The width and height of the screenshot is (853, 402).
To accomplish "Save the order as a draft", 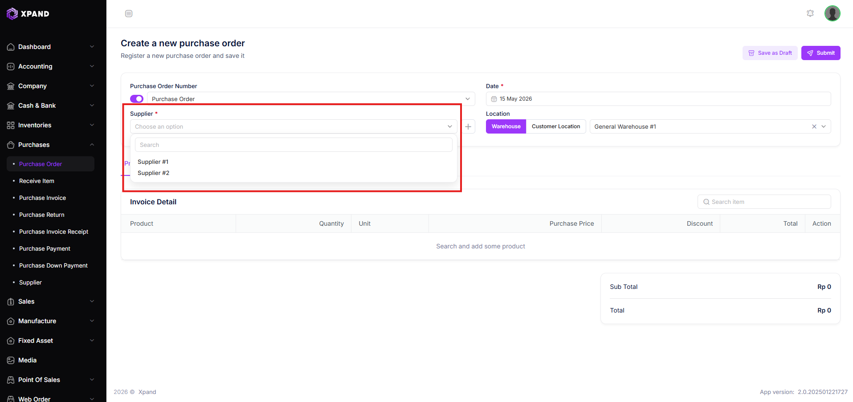I will (770, 53).
